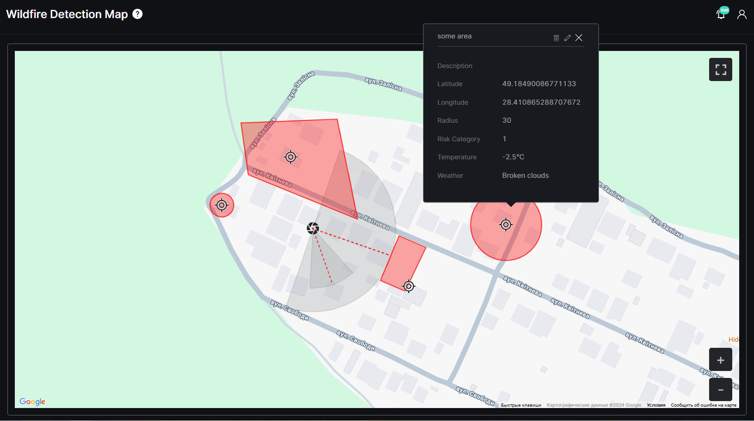
Task: Click the 'Broken clouds' weather value
Action: (x=525, y=176)
